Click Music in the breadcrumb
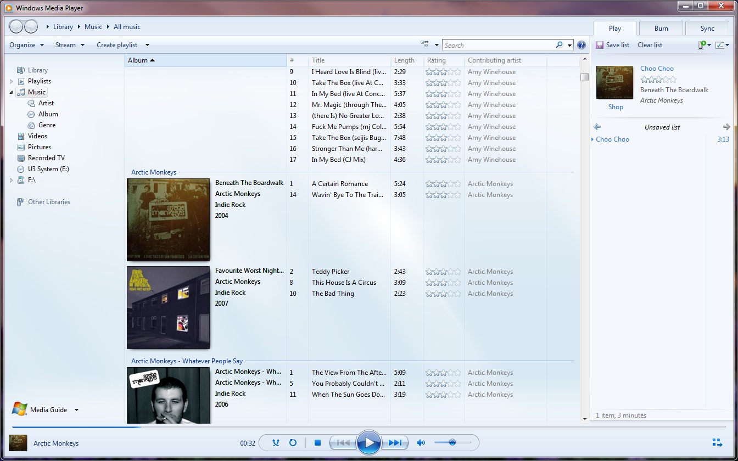The width and height of the screenshot is (738, 461). (93, 26)
